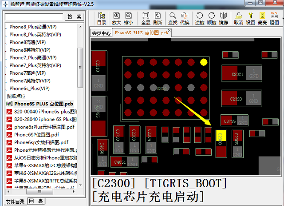Select capacitor C2321 on board

[x=242, y=73]
